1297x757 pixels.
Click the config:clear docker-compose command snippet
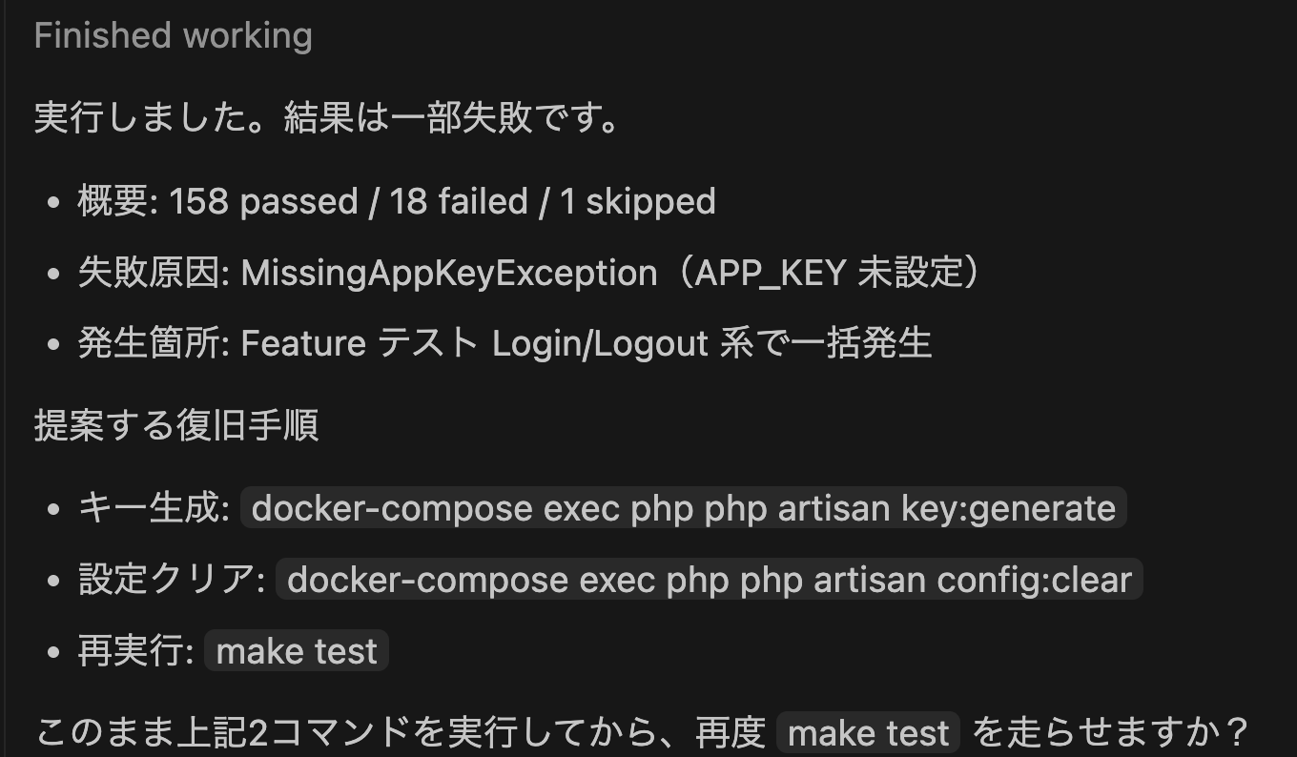(x=709, y=579)
